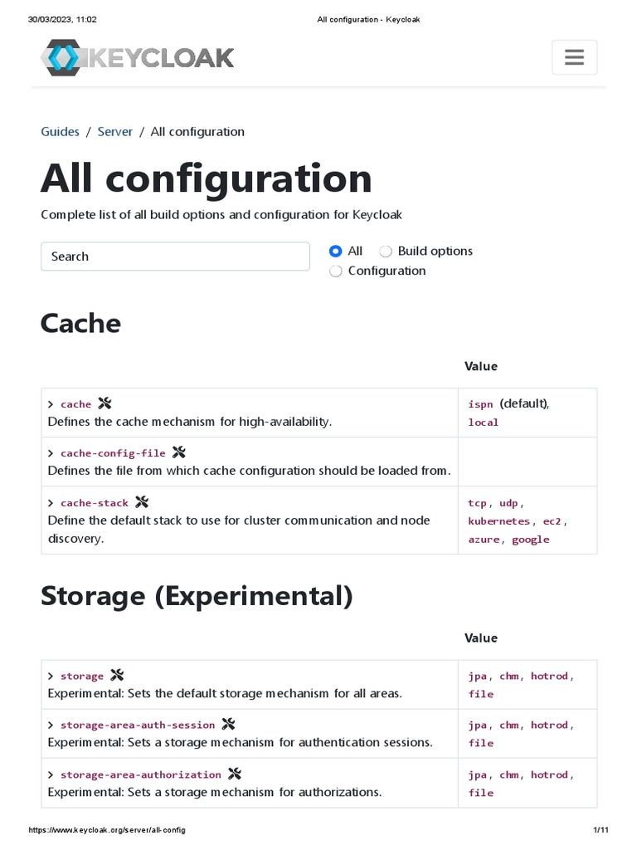The height and width of the screenshot is (850, 637).
Task: Click tools icon next to cache-stack
Action: [142, 502]
